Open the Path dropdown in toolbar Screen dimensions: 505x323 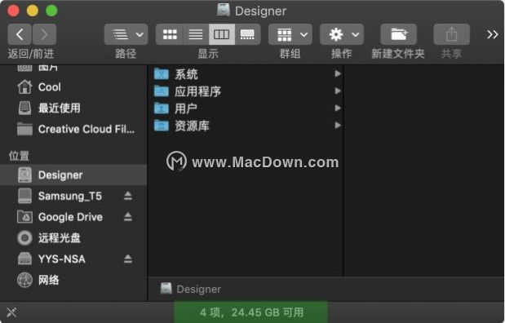pyautogui.click(x=126, y=34)
